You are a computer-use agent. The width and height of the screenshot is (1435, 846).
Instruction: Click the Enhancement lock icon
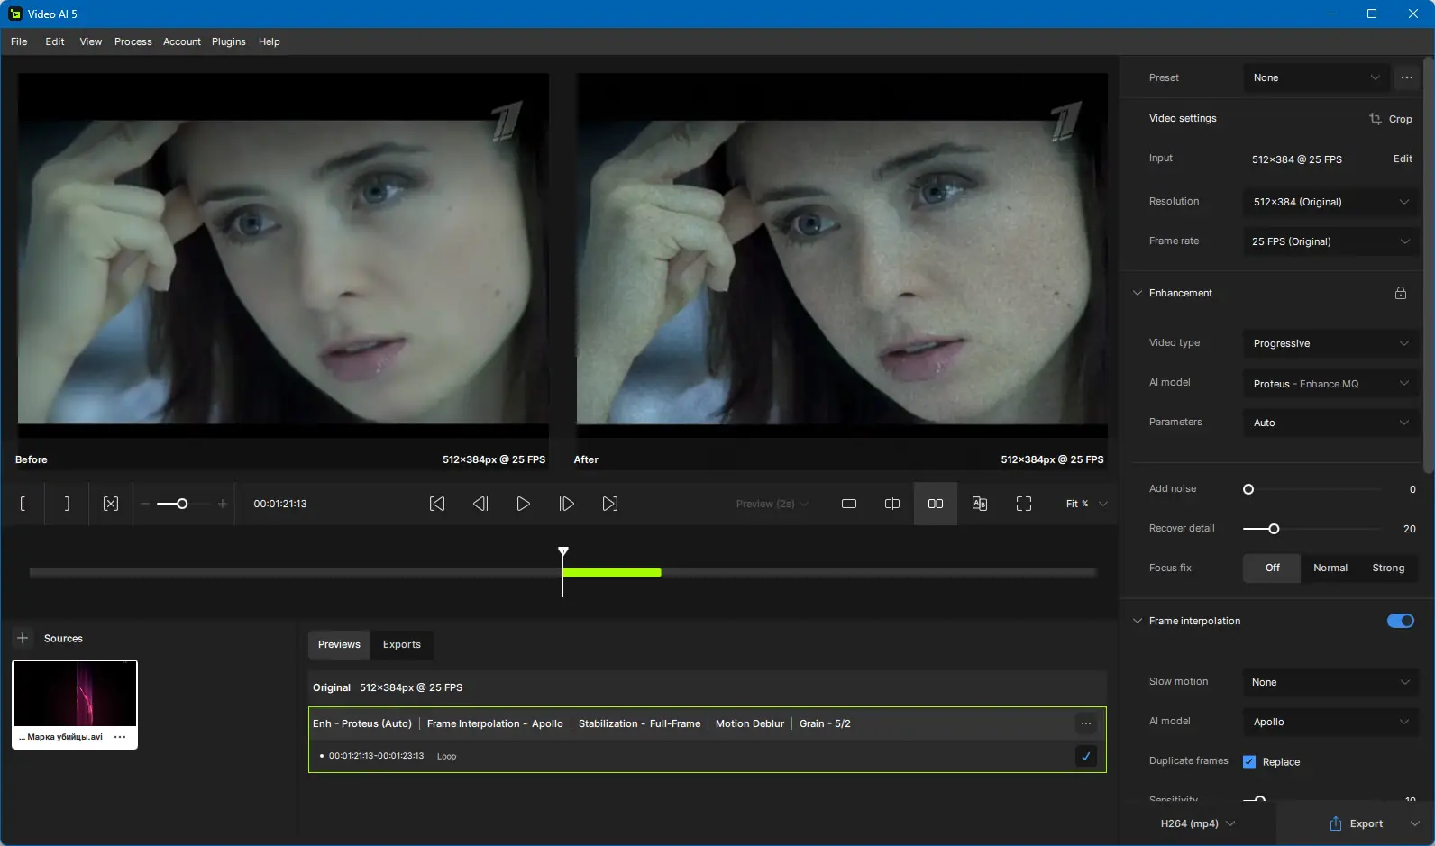coord(1401,293)
